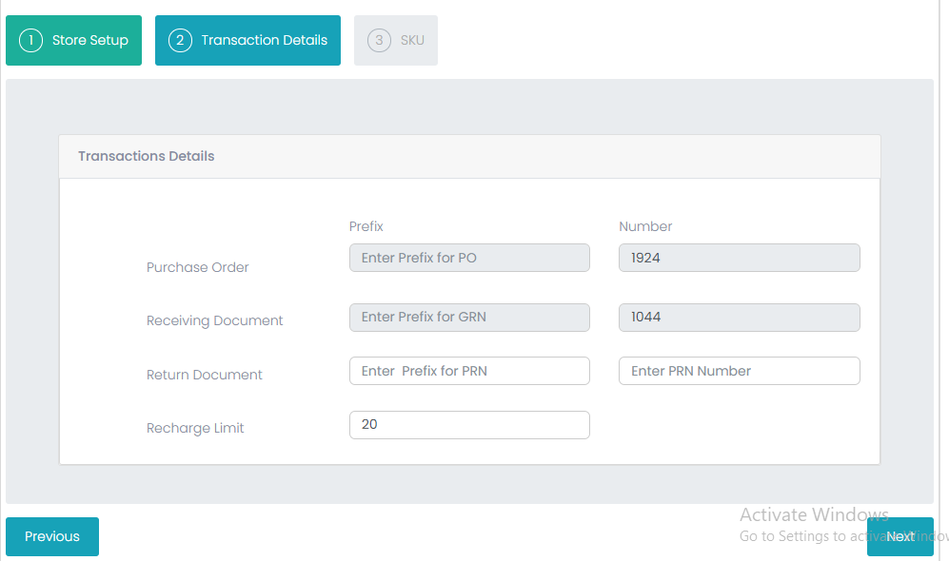Click the step 2 circle icon
The image size is (949, 561).
point(180,40)
